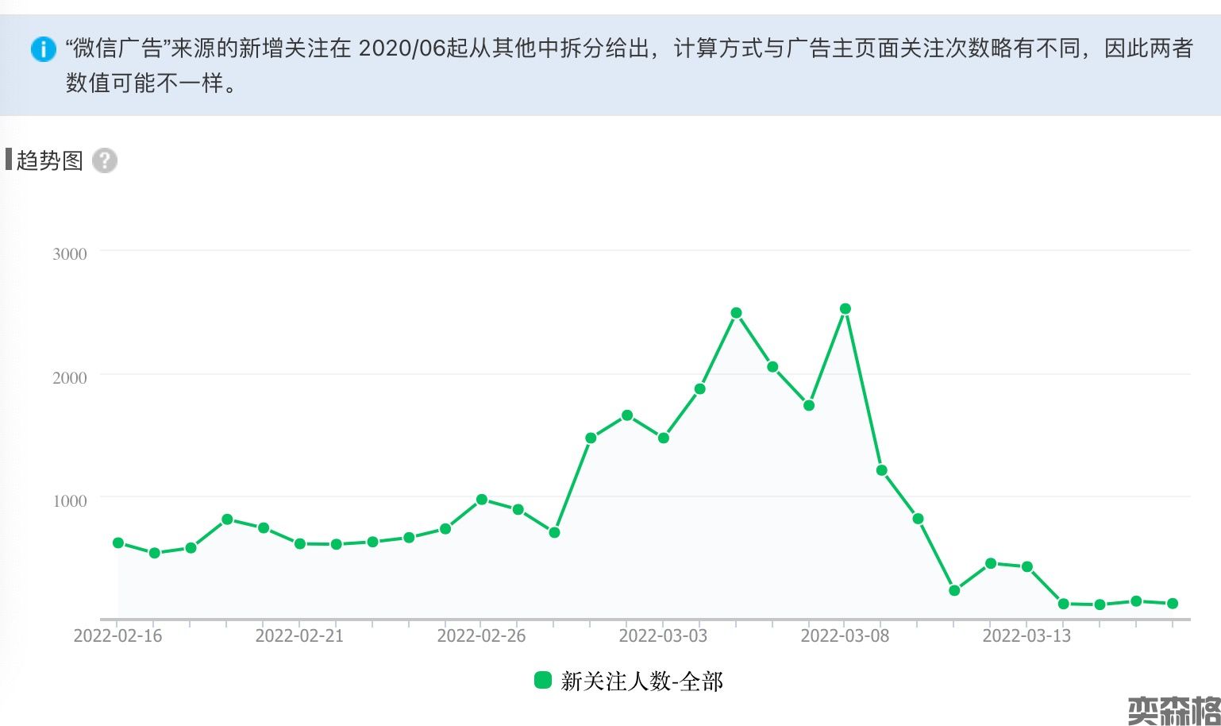Click the 1000 y-axis label
The width and height of the screenshot is (1221, 726).
coord(70,501)
